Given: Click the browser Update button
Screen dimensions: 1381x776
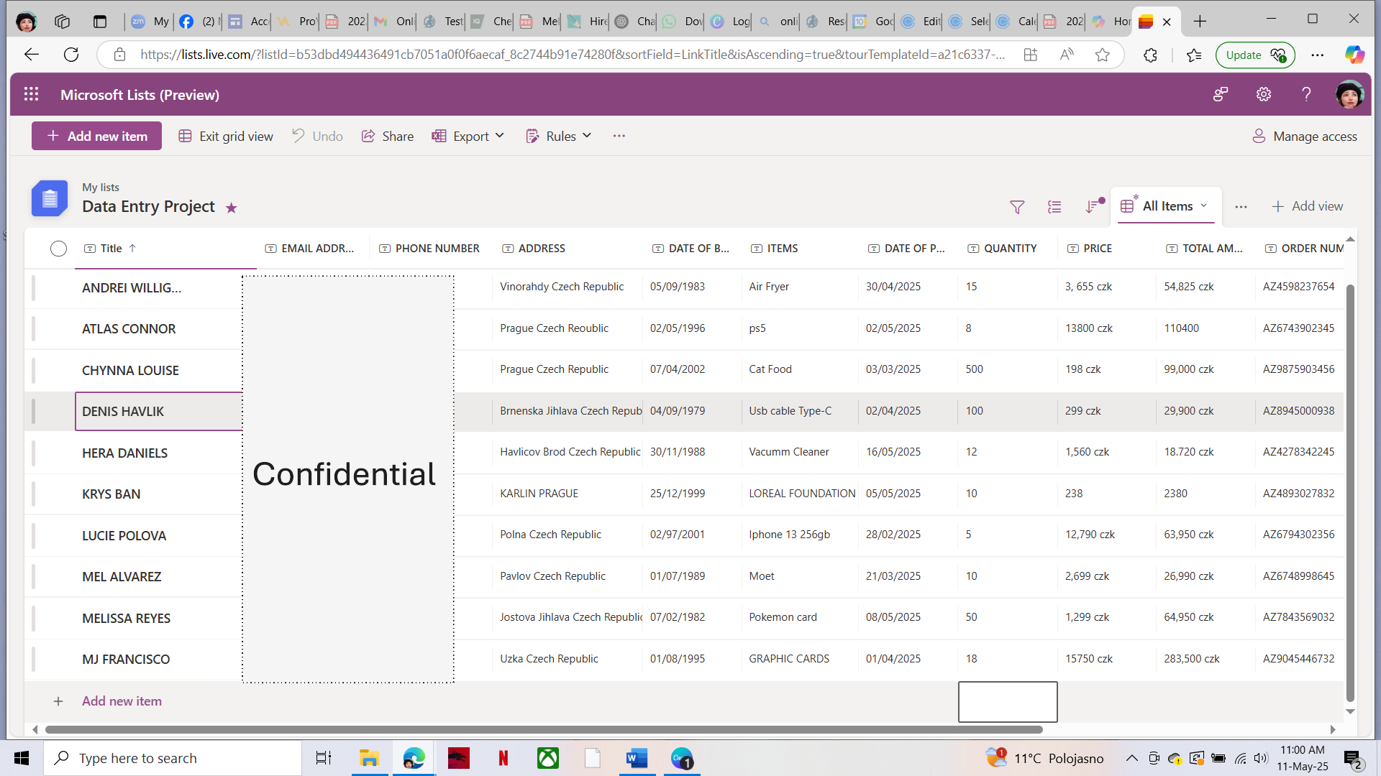Looking at the screenshot, I should [x=1255, y=55].
